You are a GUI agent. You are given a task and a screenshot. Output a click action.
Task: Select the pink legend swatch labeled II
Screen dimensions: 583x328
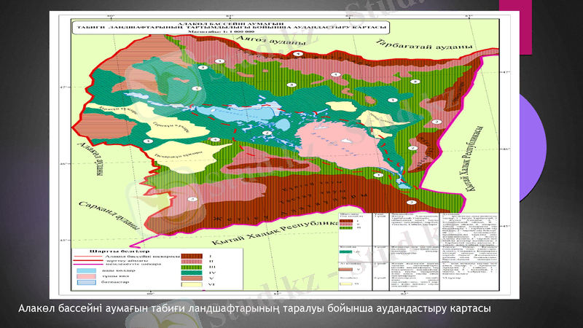coord(191,262)
